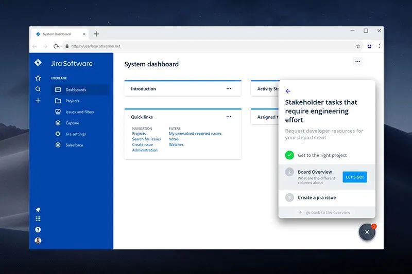Select the System Dashboard browser tab
Image resolution: width=412 pixels, height=274 pixels.
(x=60, y=34)
